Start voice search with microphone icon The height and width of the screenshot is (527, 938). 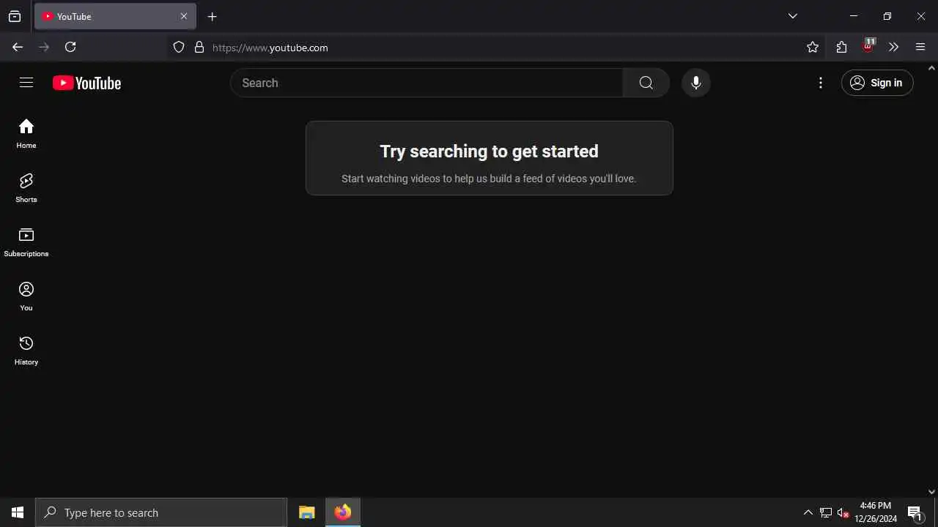(x=696, y=83)
